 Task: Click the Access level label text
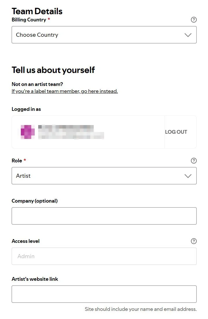click(26, 241)
